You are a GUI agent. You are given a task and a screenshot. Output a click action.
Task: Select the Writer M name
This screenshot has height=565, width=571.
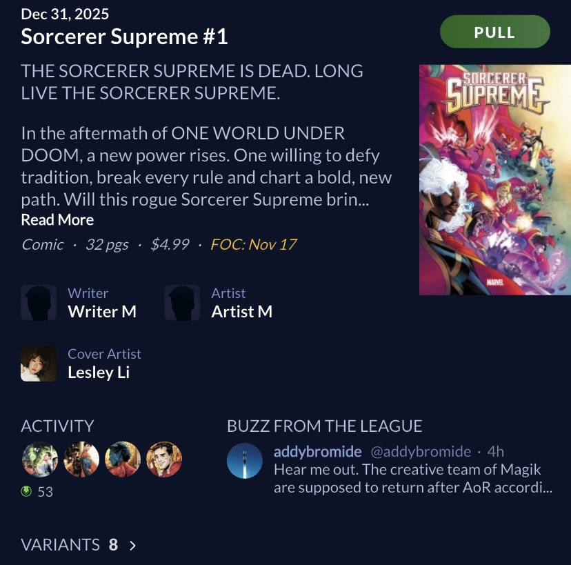point(102,311)
